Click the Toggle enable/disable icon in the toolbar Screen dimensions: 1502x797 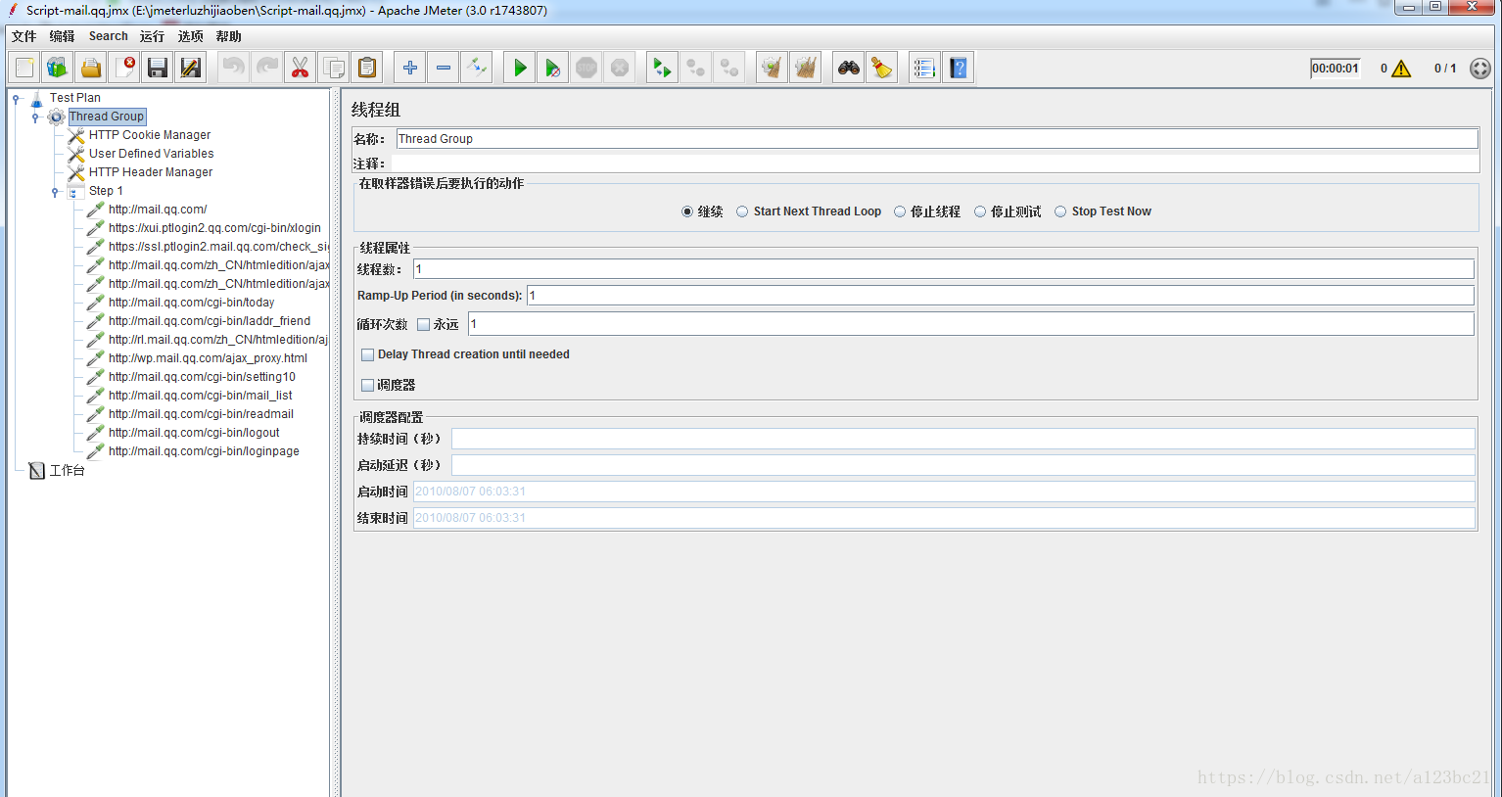point(477,68)
